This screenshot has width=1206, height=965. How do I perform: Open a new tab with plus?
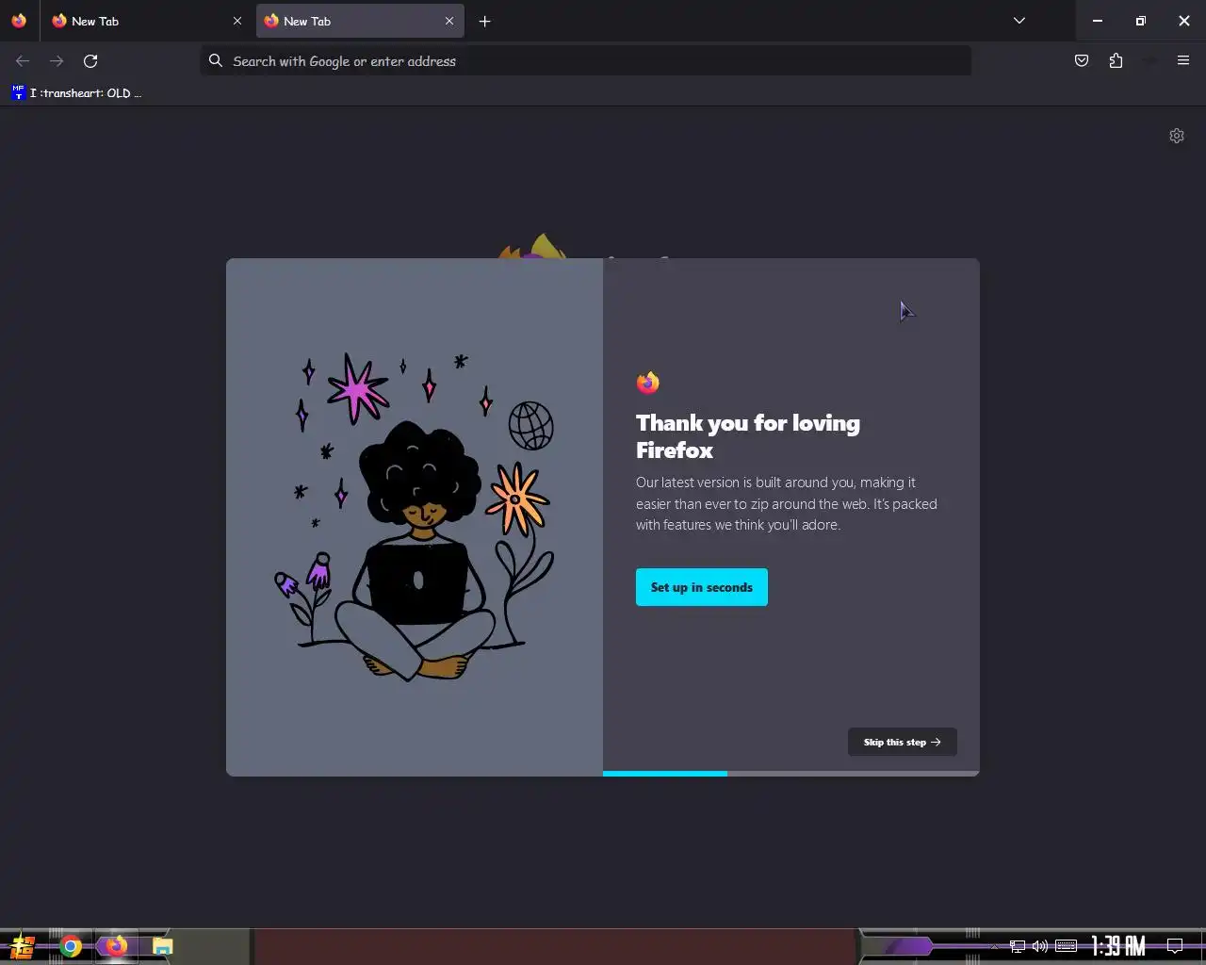[x=484, y=21]
